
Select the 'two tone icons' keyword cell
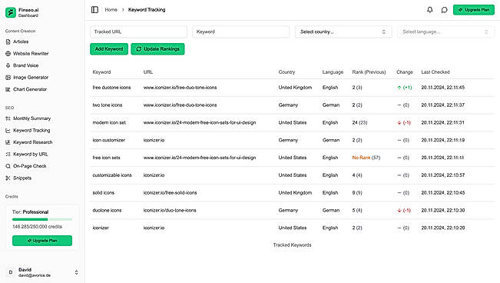108,105
